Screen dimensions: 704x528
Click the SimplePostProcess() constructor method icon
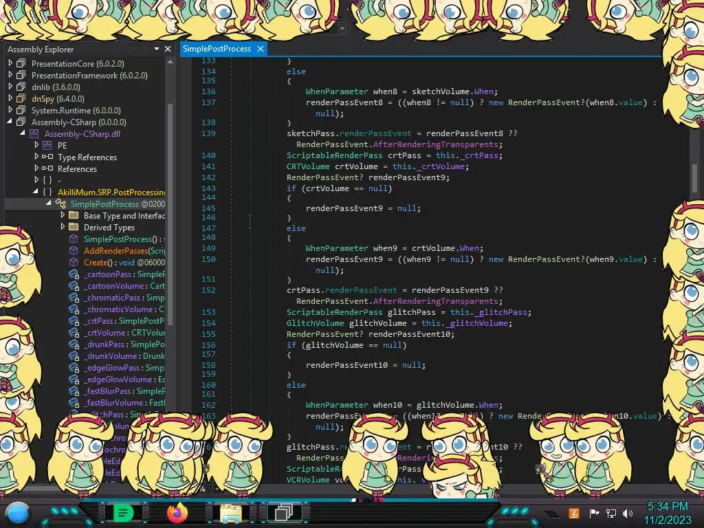(x=74, y=239)
